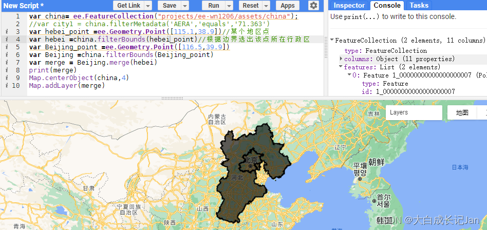Click the Save button
Screen dimensions: 487x230
[x=170, y=6]
